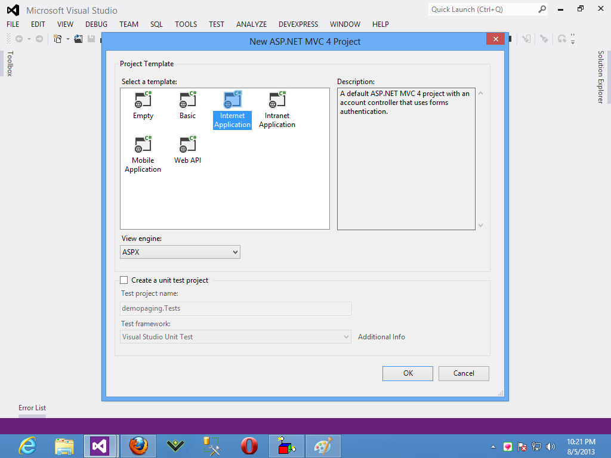Open the WINDOW menu
The width and height of the screenshot is (611, 458).
pyautogui.click(x=345, y=24)
